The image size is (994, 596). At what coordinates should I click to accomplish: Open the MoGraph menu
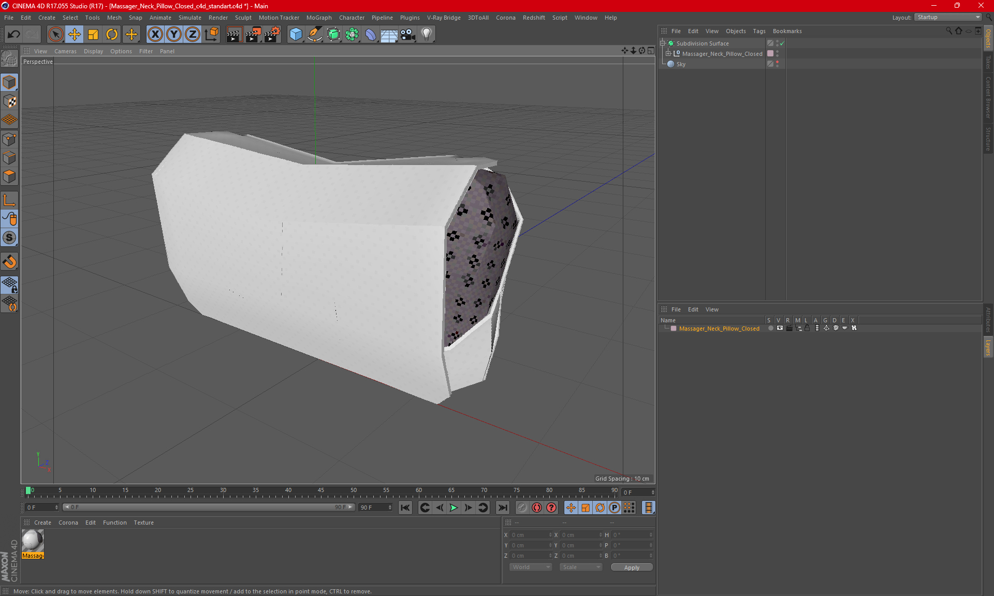[x=319, y=18]
